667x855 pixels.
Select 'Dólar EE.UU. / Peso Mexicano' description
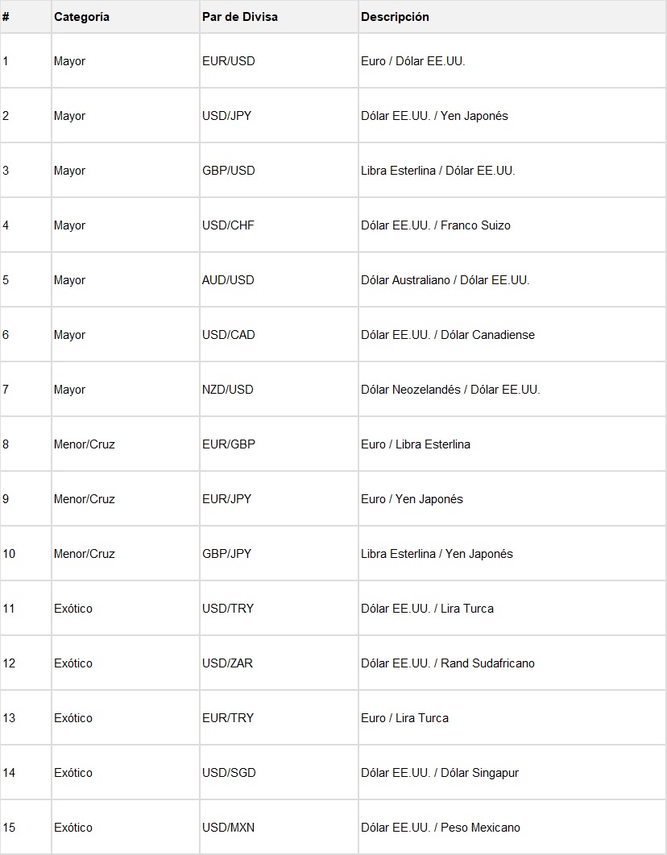tap(440, 828)
